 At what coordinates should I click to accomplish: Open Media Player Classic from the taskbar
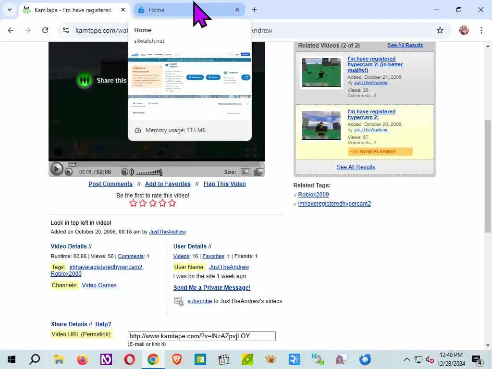click(x=224, y=359)
